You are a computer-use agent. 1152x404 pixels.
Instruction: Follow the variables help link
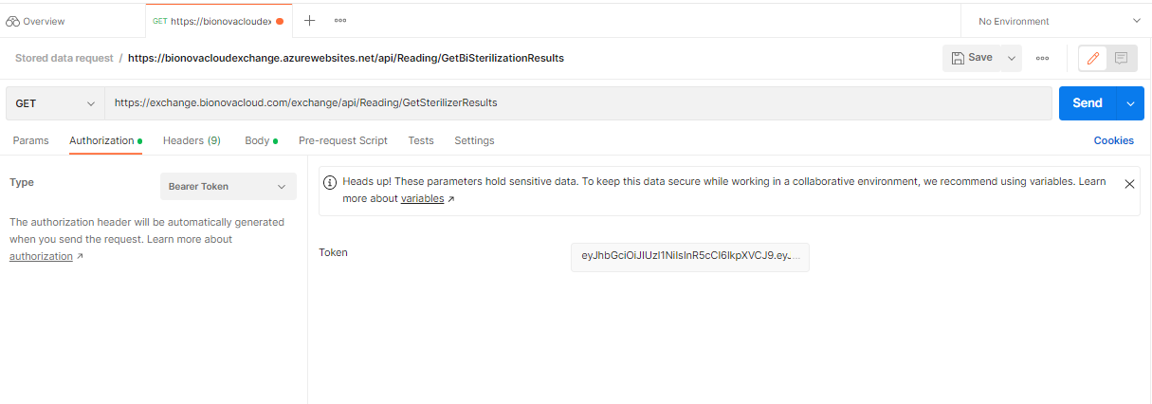pyautogui.click(x=423, y=199)
